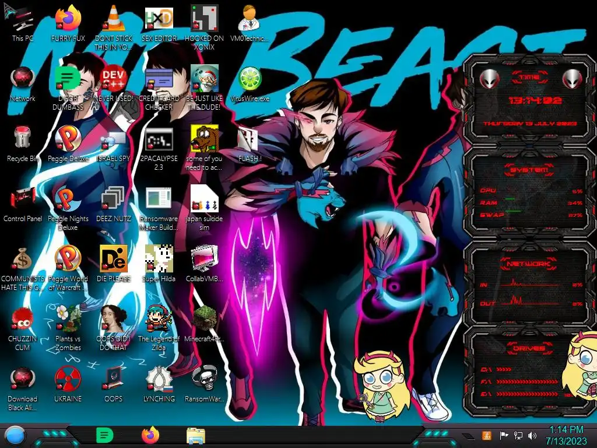The image size is (597, 448).
Task: Open network tray icon
Action: click(518, 435)
